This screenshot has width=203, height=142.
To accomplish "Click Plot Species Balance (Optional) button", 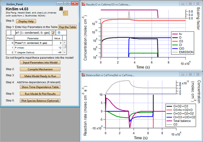I will click(40, 101).
